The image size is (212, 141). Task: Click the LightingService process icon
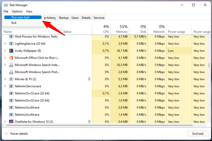(x=11, y=44)
